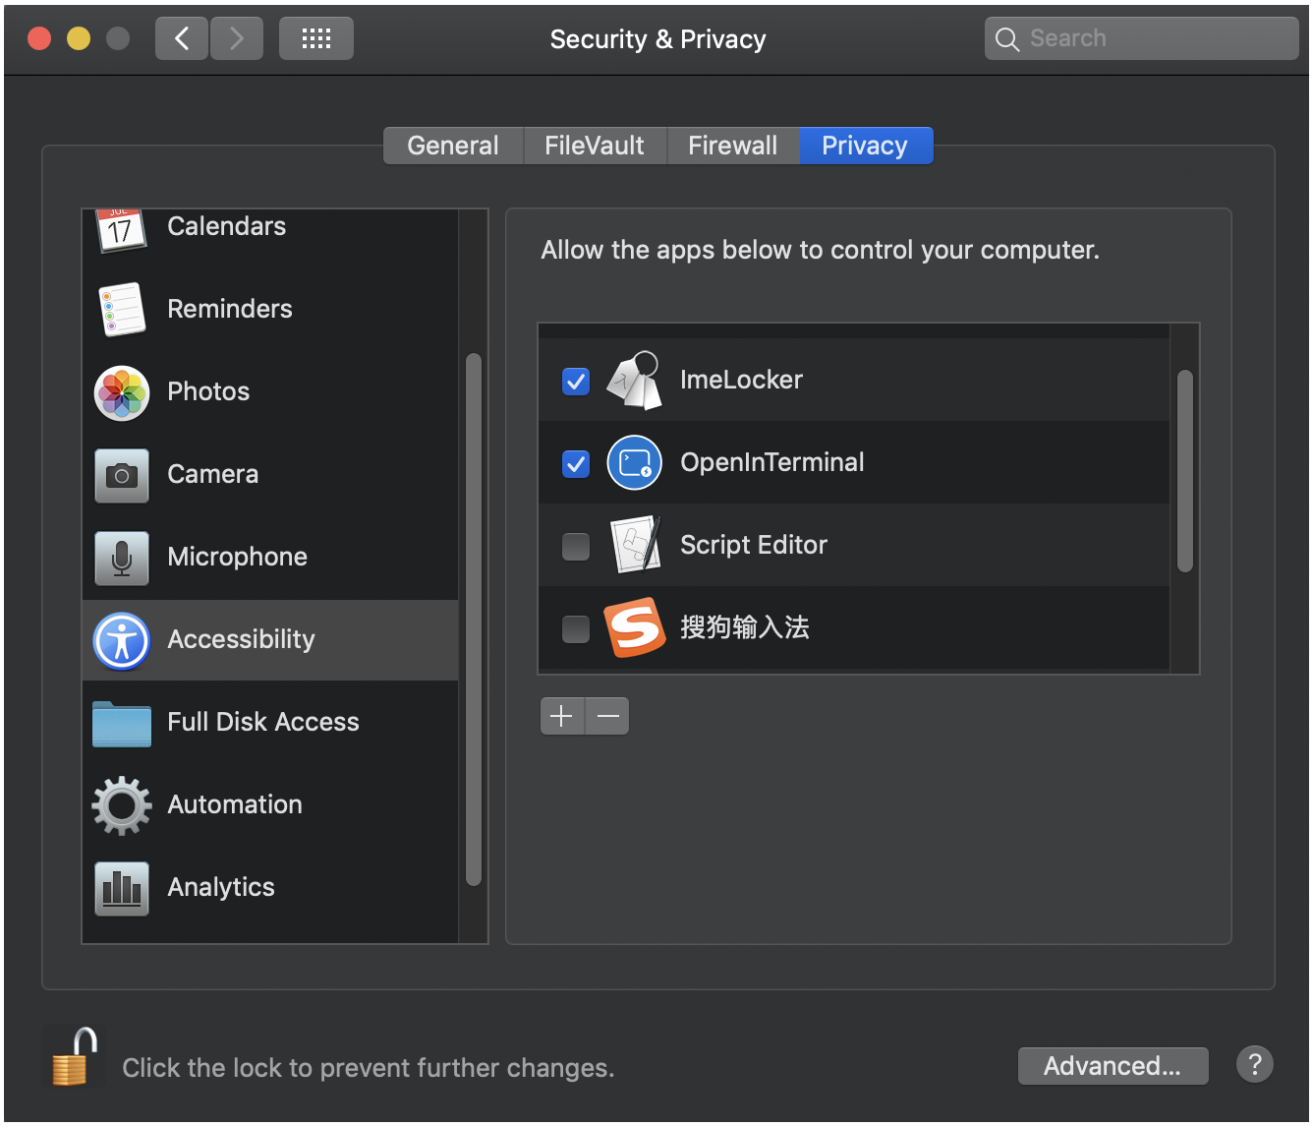1313x1127 pixels.
Task: Uncheck the OpenInTerminal checkbox
Action: click(x=576, y=463)
